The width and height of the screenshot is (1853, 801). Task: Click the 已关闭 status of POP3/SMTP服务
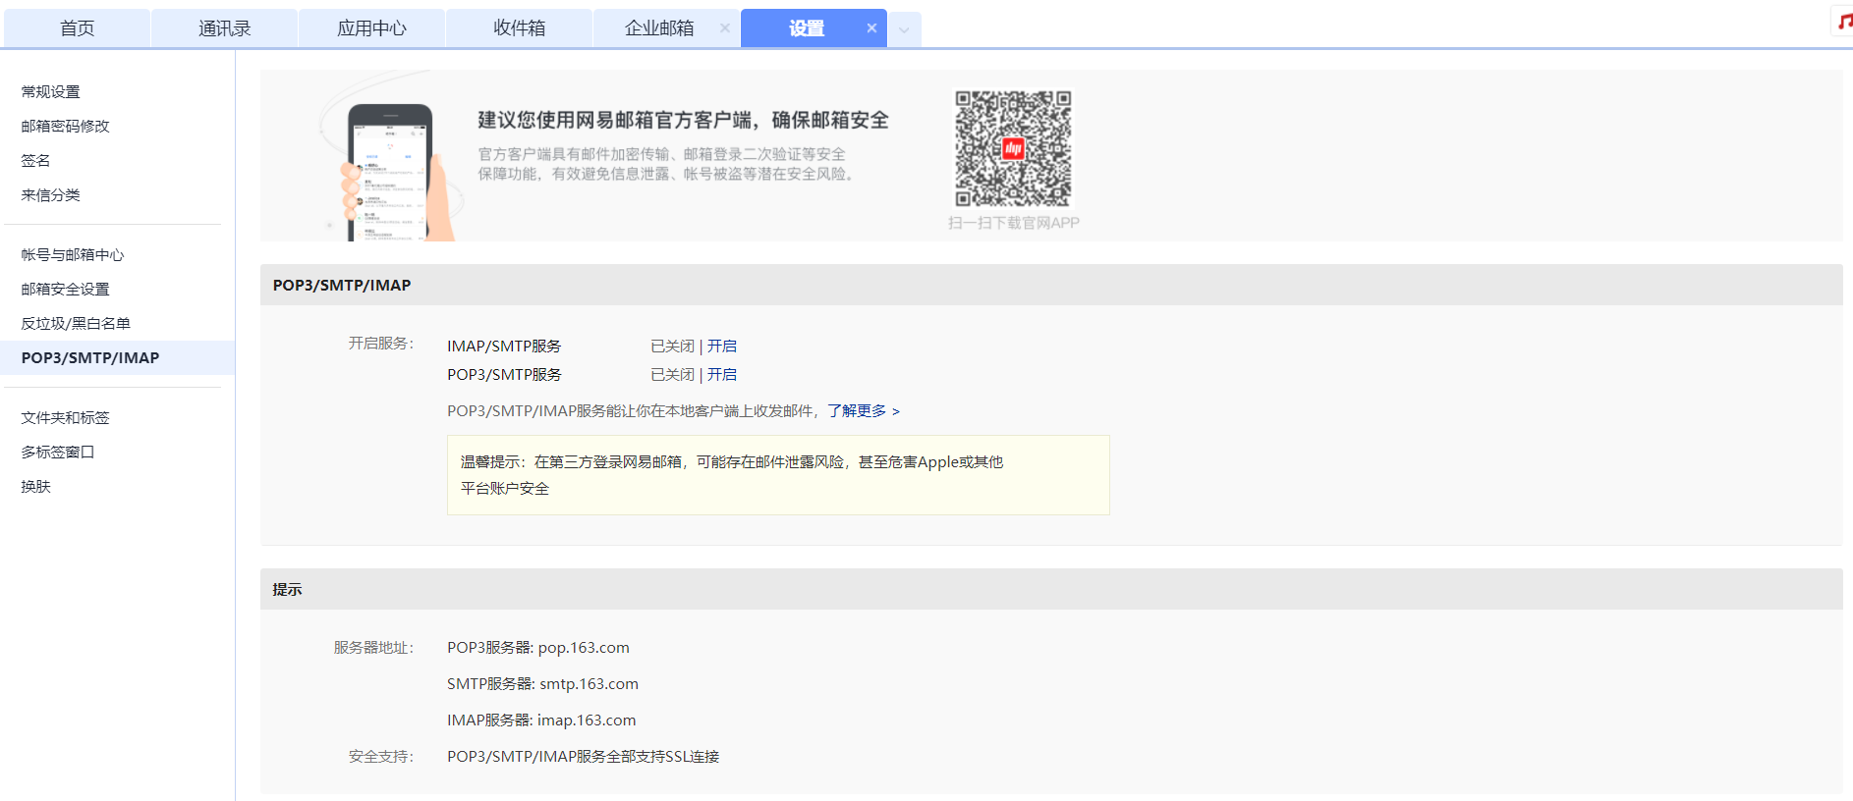(673, 375)
